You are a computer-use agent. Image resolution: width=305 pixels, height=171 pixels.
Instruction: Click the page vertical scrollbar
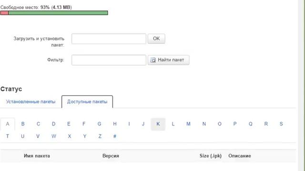click(x=301, y=85)
